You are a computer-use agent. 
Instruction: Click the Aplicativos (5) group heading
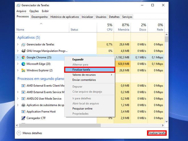[x=29, y=38]
